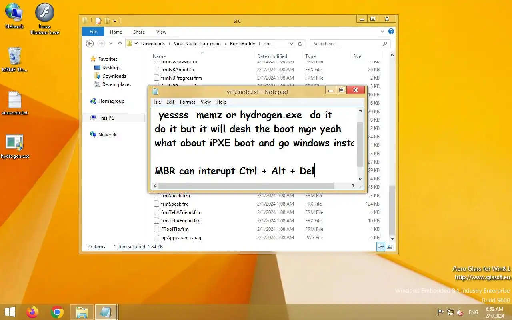The height and width of the screenshot is (320, 512).
Task: Open Notepad Help menu
Action: tap(221, 102)
